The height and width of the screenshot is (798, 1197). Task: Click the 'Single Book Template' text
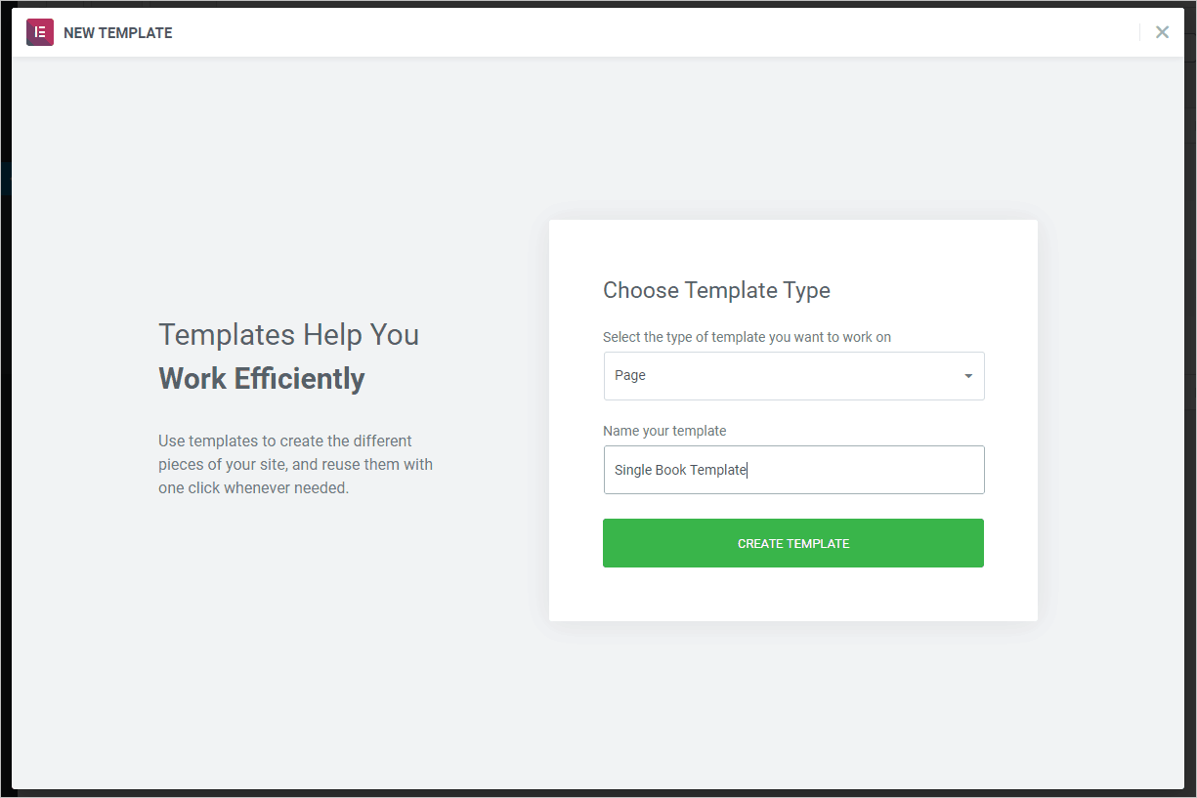[x=680, y=470]
